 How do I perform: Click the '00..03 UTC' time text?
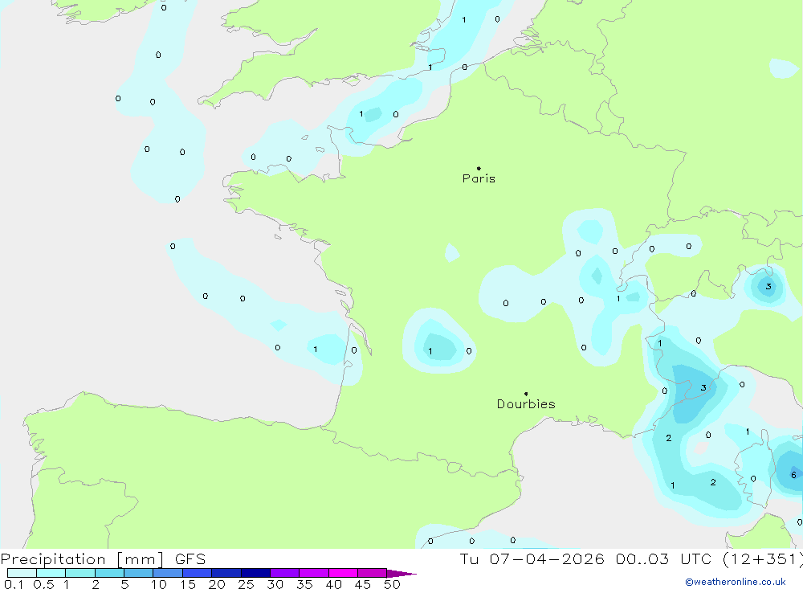tap(663, 558)
